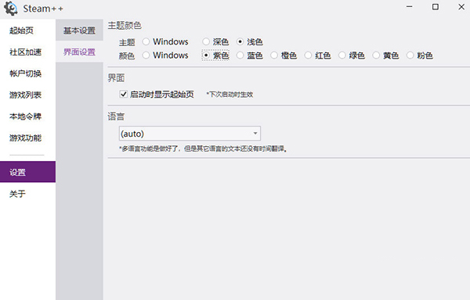The width and height of the screenshot is (470, 300).
Task: Minimize the Steam++ window
Action: point(410,6)
